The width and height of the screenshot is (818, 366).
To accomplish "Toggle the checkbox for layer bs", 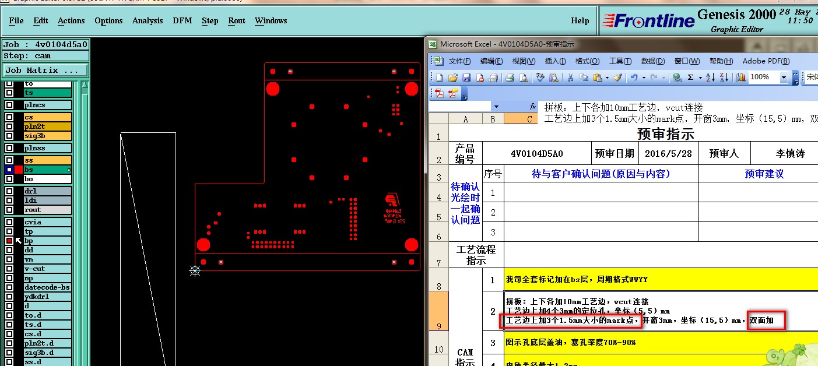I will 9,170.
